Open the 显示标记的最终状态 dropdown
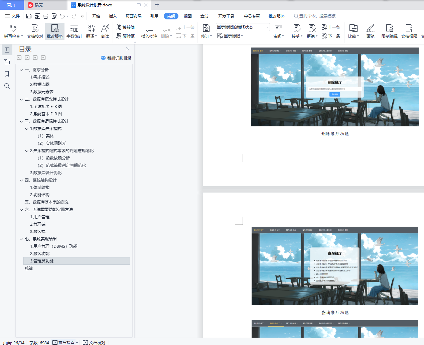 243,27
